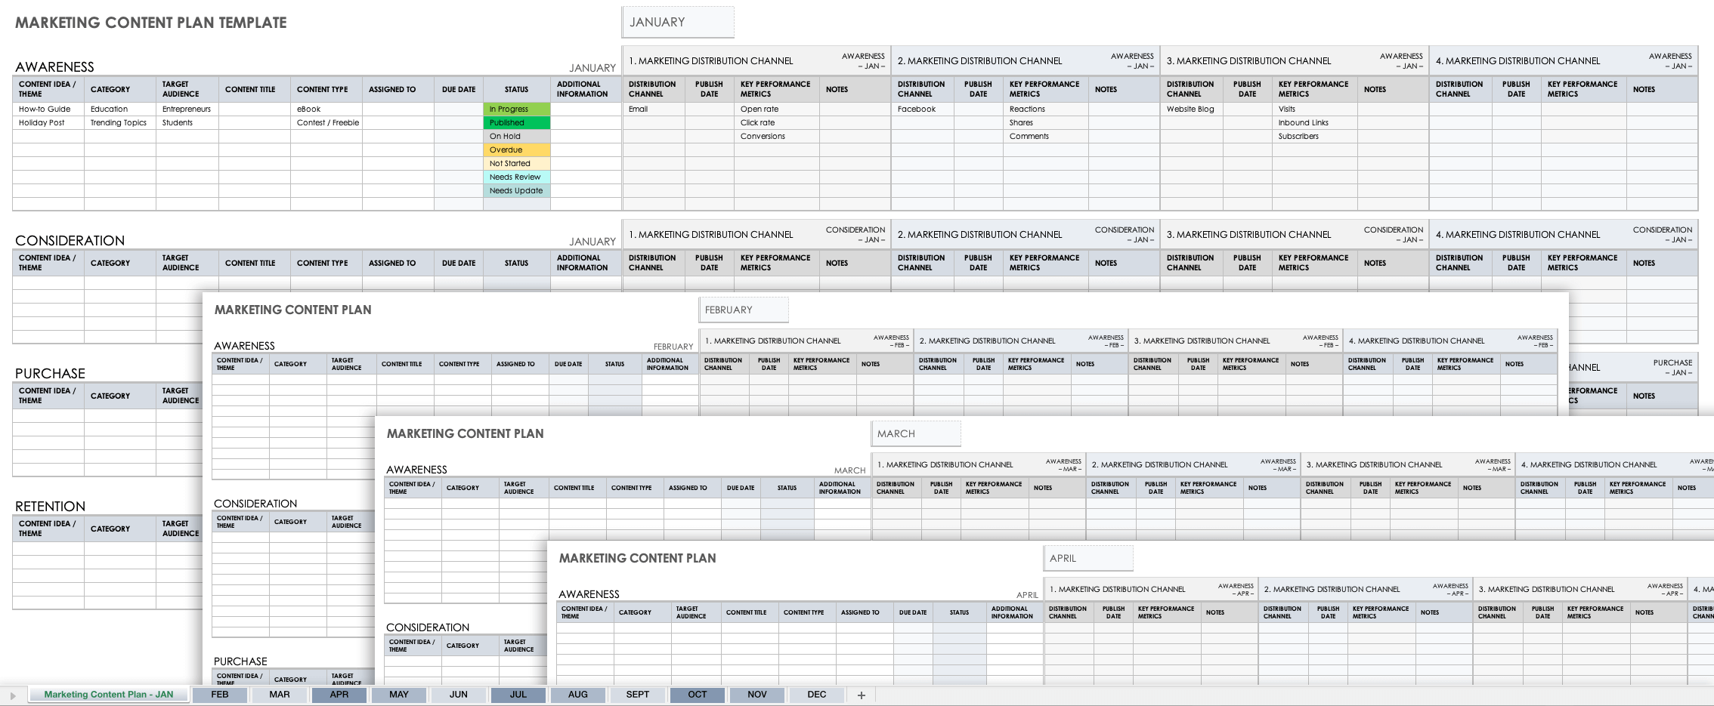Switch to the Marketing Content Plan - JAN tab
1714x706 pixels.
[x=108, y=695]
